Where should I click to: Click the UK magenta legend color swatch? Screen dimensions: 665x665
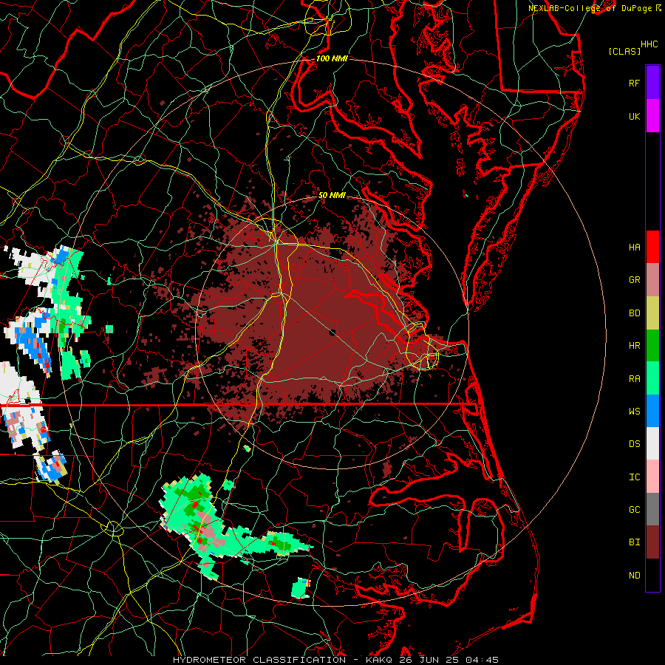point(652,116)
